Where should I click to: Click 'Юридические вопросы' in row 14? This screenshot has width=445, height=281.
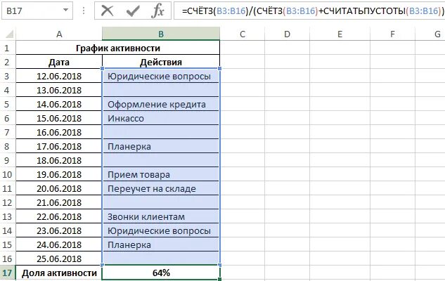point(161,230)
